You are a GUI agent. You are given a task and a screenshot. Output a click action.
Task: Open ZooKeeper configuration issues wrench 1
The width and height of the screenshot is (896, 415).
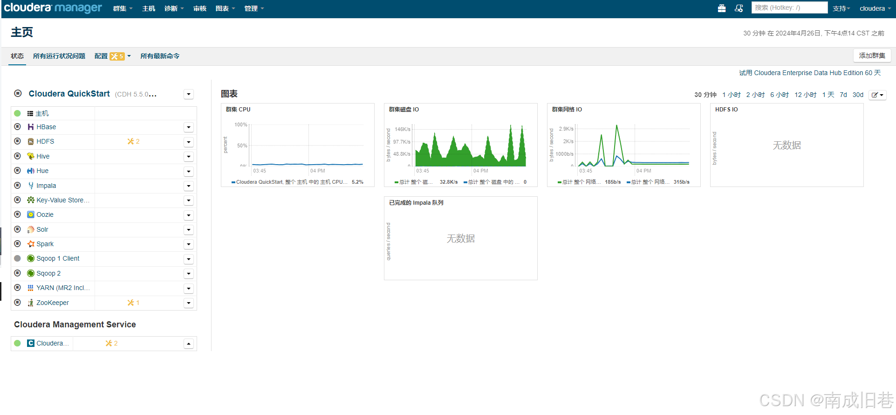[x=133, y=303]
